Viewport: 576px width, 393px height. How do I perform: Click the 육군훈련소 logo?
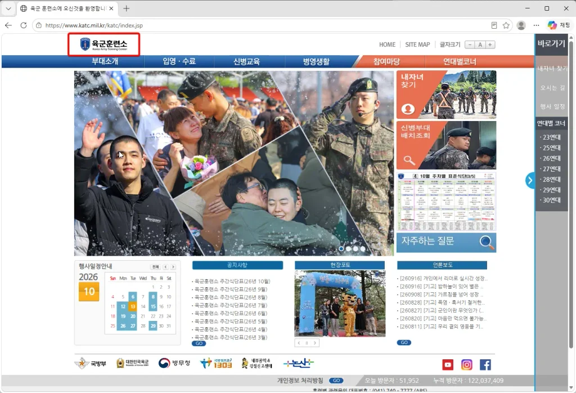pyautogui.click(x=104, y=44)
